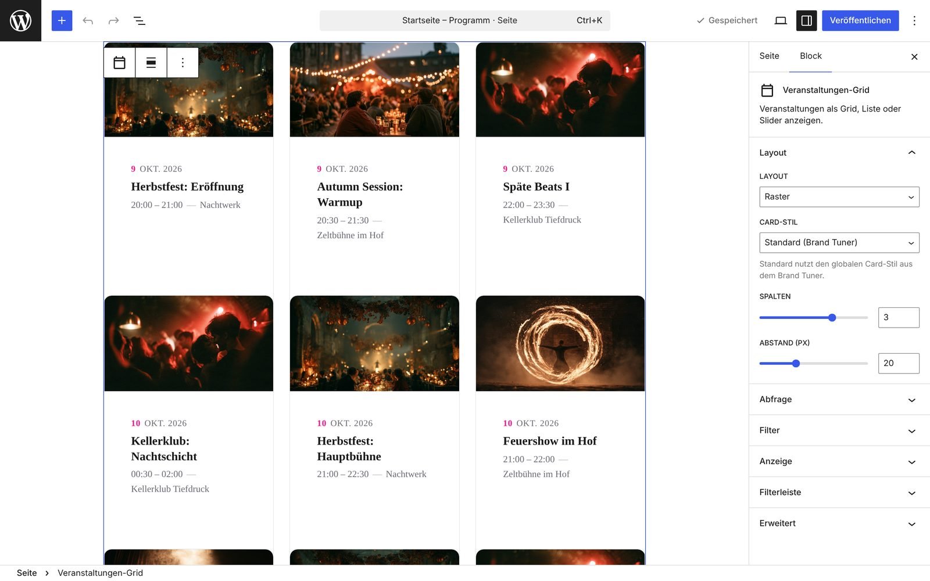Change block alignment in the toolbar
Image resolution: width=930 pixels, height=581 pixels.
point(151,63)
